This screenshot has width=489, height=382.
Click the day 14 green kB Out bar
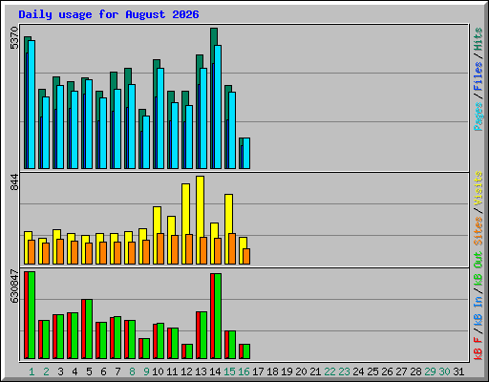[218, 316]
